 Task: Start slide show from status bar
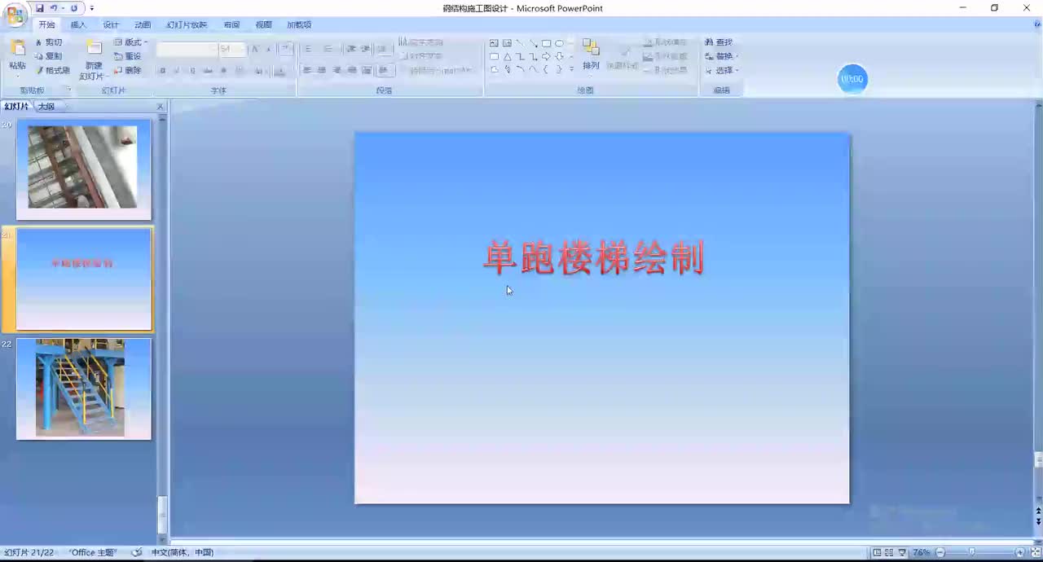901,552
